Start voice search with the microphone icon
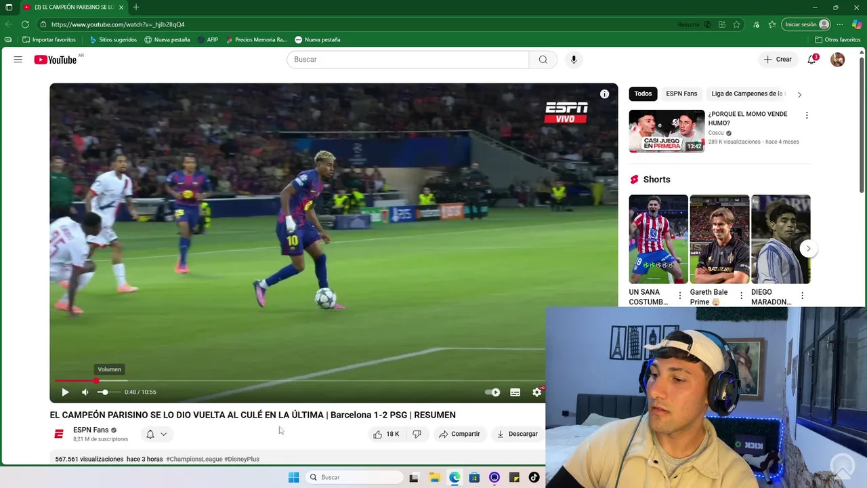The height and width of the screenshot is (488, 867). click(x=574, y=60)
